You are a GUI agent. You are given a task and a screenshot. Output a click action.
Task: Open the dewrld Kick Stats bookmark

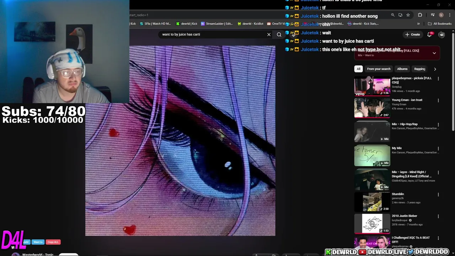coord(363,24)
